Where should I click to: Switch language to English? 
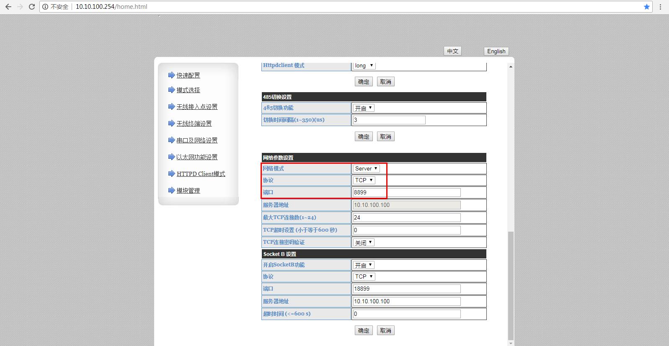click(496, 51)
